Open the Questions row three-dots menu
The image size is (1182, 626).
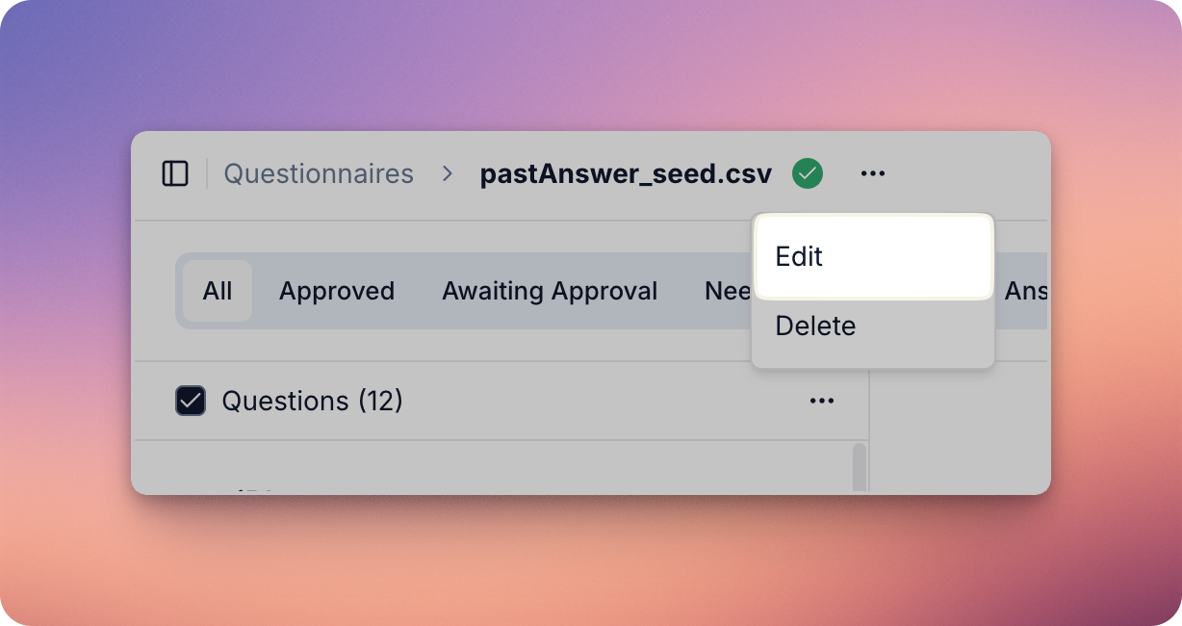[x=822, y=401]
